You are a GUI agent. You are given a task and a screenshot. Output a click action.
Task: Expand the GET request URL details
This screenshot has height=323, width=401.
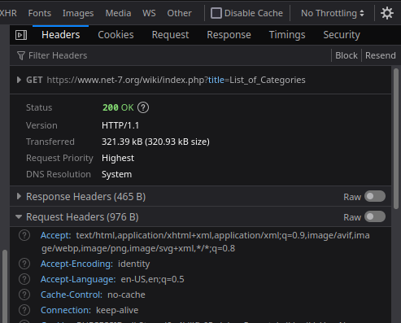(19, 80)
